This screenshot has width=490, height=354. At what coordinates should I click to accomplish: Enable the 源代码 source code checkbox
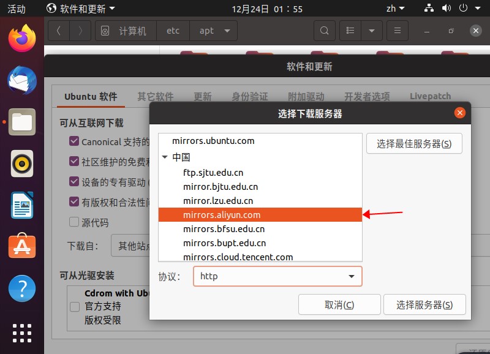tap(74, 222)
